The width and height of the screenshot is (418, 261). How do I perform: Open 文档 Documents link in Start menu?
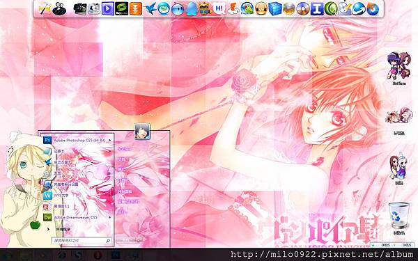(121, 159)
